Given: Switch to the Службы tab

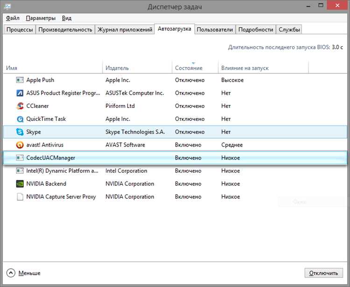Looking at the screenshot, I should tap(289, 29).
